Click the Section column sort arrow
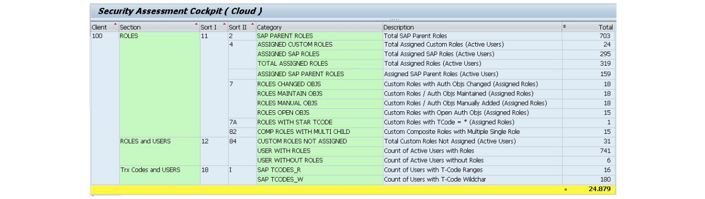 (196, 24)
